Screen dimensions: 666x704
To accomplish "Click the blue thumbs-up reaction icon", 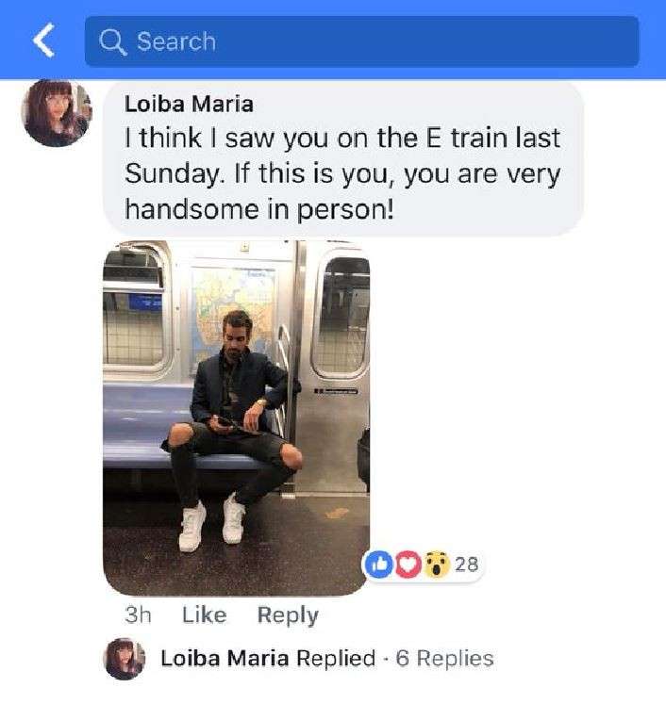I will pyautogui.click(x=377, y=565).
